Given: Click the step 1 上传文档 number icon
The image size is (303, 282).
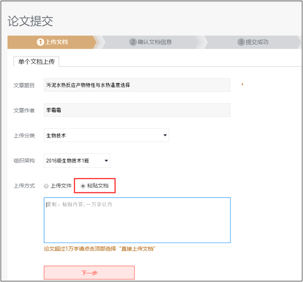Looking at the screenshot, I should [x=40, y=42].
